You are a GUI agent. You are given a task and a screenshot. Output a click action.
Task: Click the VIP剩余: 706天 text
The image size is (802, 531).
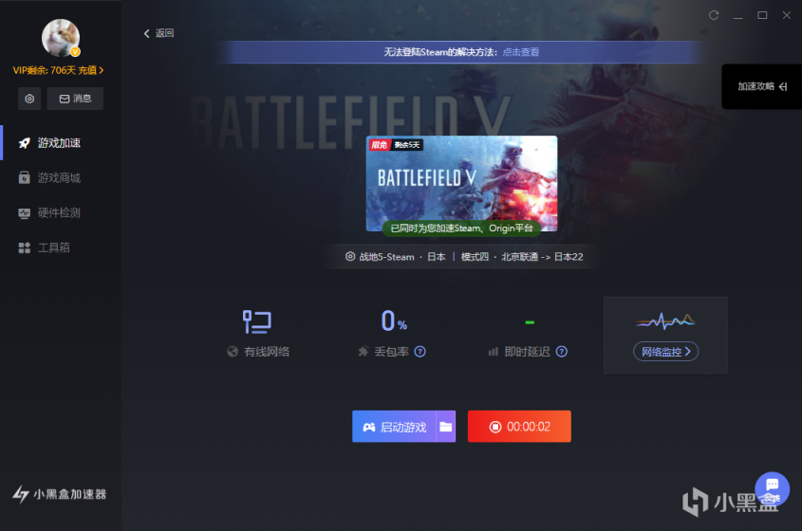(x=44, y=70)
